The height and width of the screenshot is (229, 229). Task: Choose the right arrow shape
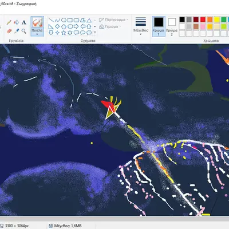click(76, 26)
